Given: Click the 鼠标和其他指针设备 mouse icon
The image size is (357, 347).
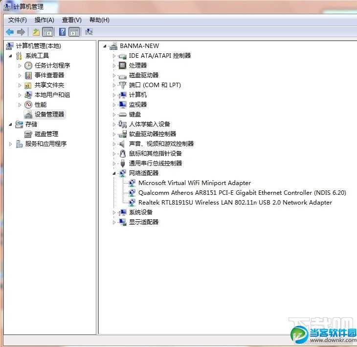Looking at the screenshot, I should (123, 154).
